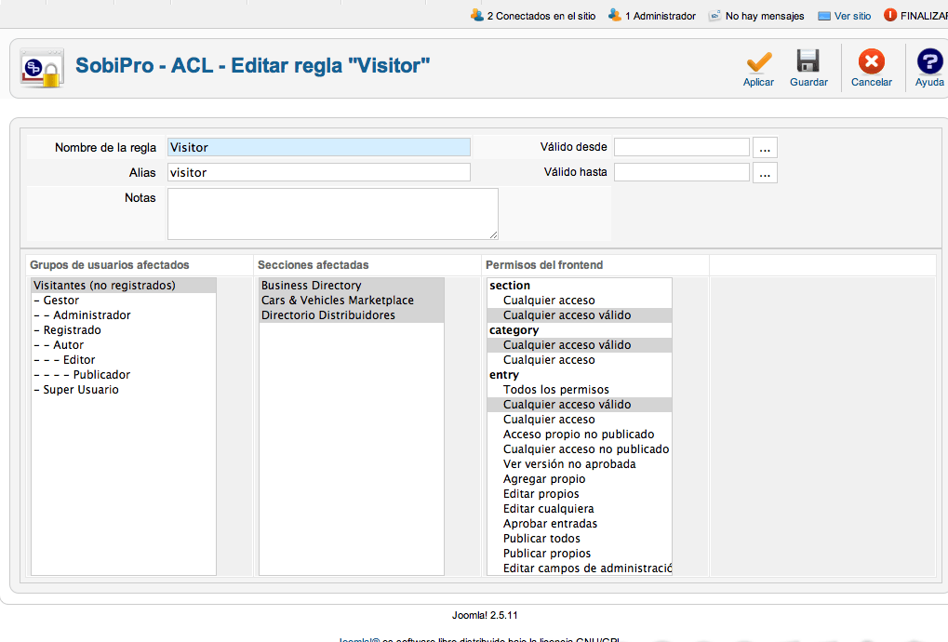
Task: Click the Administrador user icon in top bar
Action: click(615, 15)
